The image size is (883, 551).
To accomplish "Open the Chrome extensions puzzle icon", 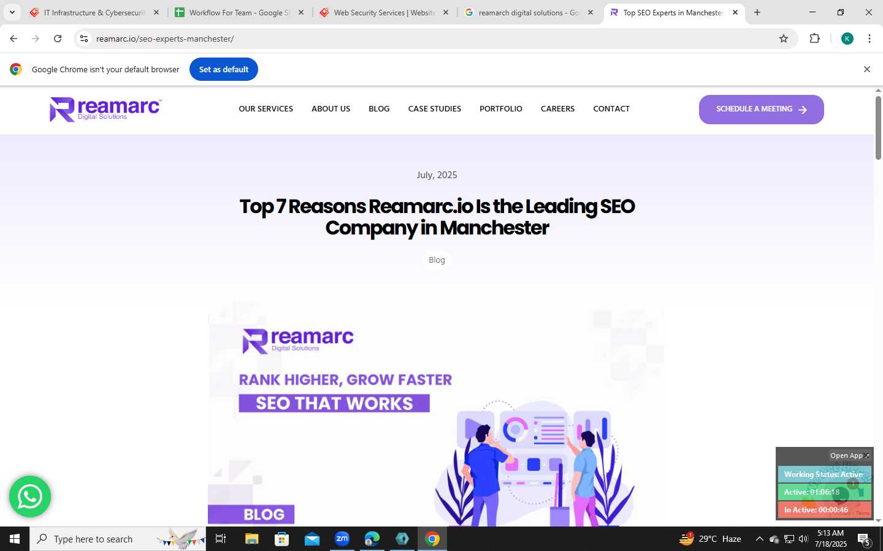I will click(x=814, y=39).
